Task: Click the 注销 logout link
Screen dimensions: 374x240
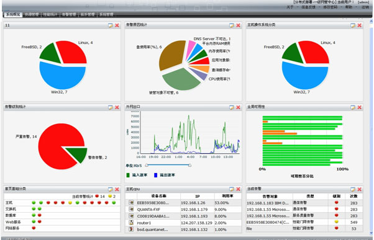Action: 365,7
